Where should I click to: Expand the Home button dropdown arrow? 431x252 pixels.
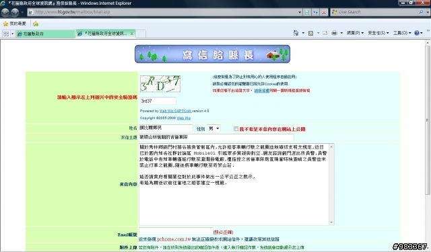click(303, 33)
